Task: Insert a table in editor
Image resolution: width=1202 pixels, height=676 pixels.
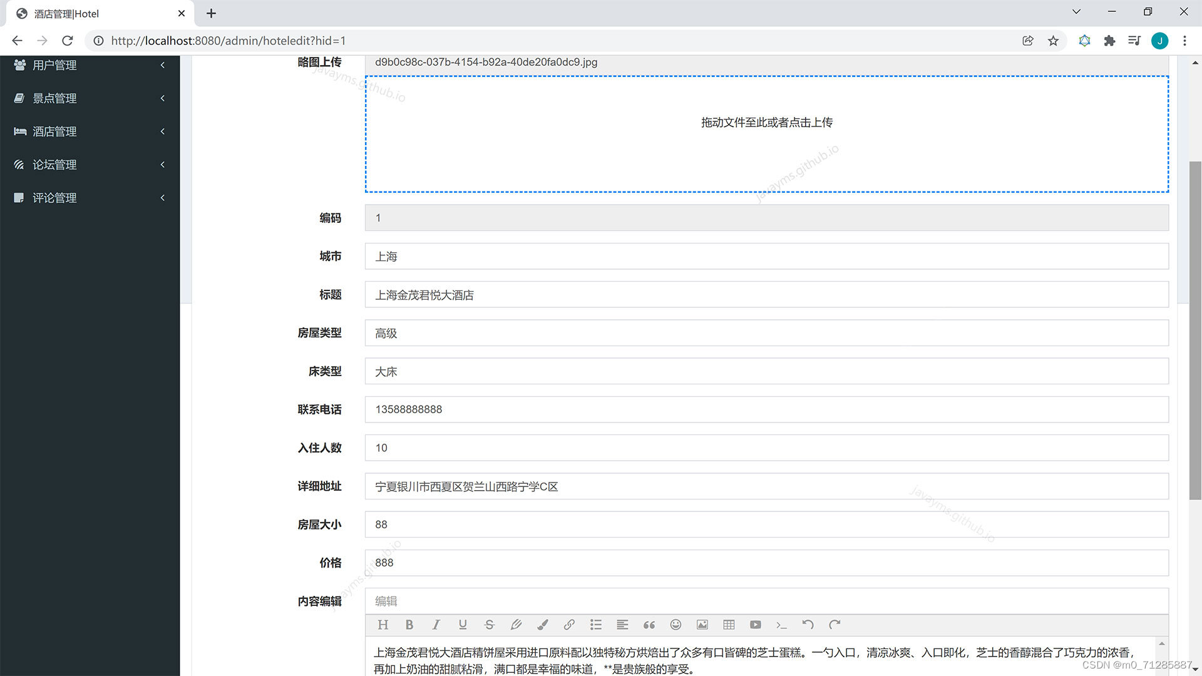Action: coord(729,625)
